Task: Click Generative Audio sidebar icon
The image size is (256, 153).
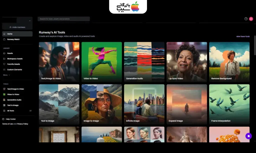Action: pyautogui.click(x=4, y=100)
